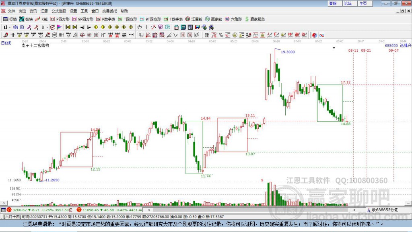Open the 板块 sector view
This screenshot has width=412, height=232.
(26, 19)
